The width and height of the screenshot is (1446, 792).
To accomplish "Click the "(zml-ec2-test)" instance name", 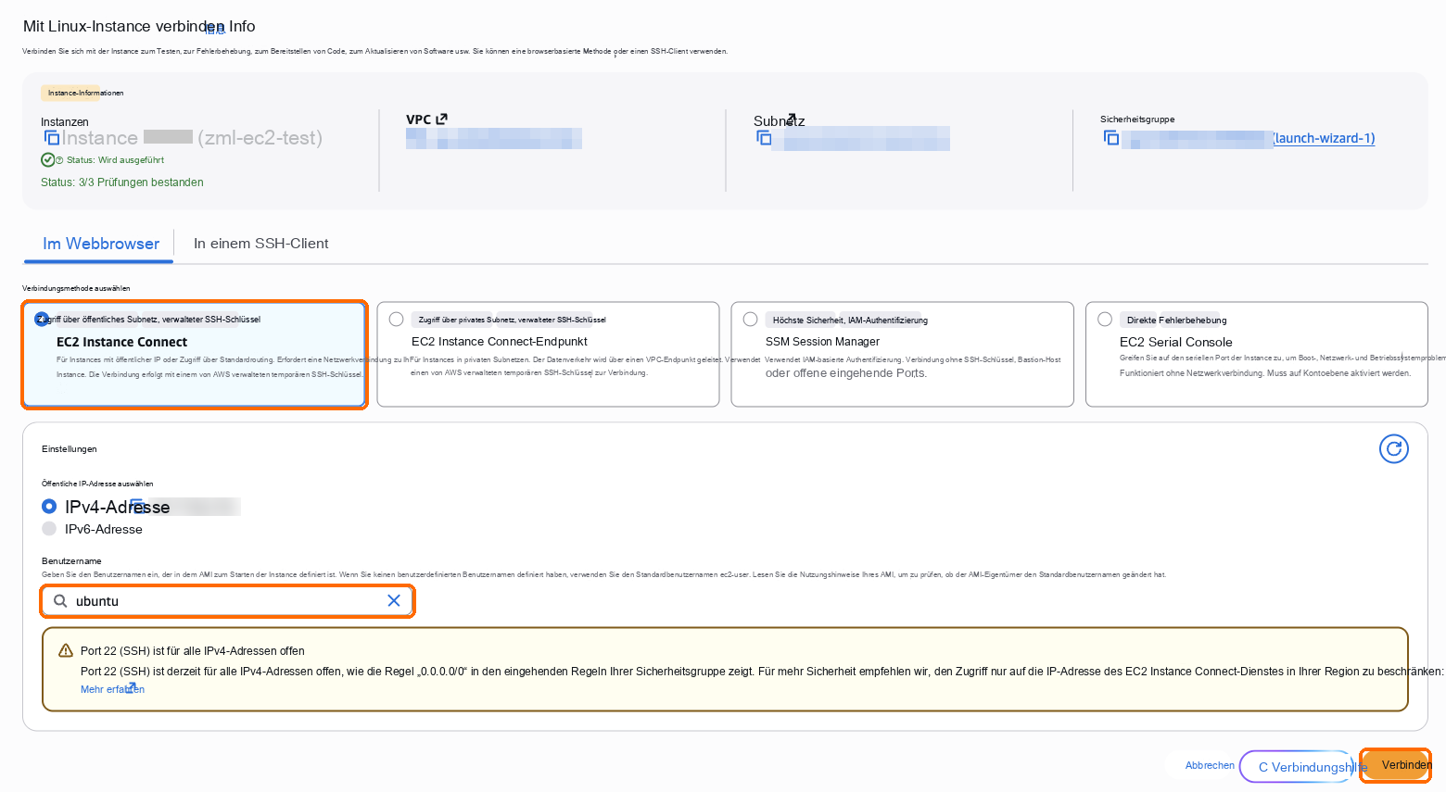I will (260, 138).
